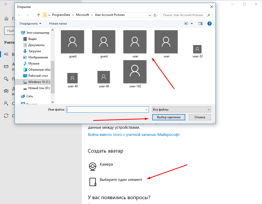Click the up-folder arrow icon
Image resolution: width=262 pixels, height=204 pixels.
point(39,15)
